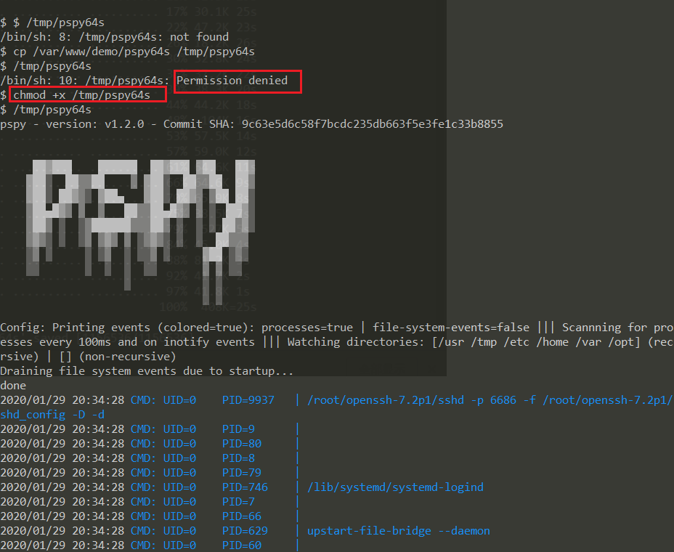Screen dimensions: 674x552
Task: Click the PID=9937 entry
Action: (248, 400)
